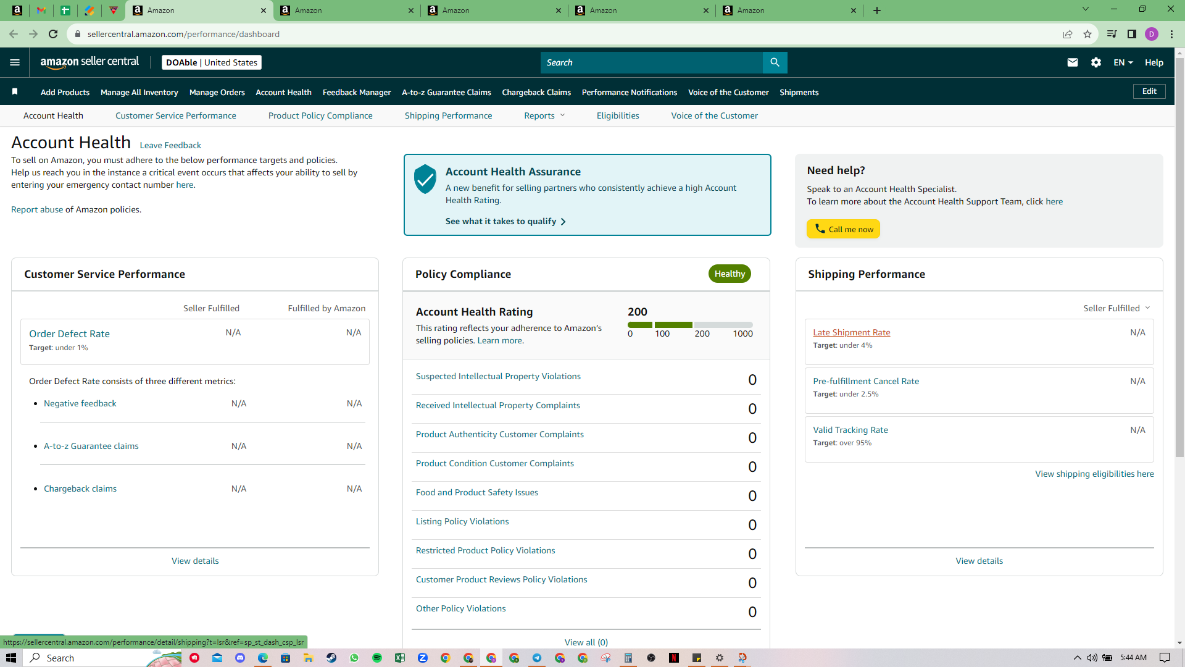This screenshot has width=1185, height=667.
Task: Reload the page with refresh button
Action: tap(53, 34)
